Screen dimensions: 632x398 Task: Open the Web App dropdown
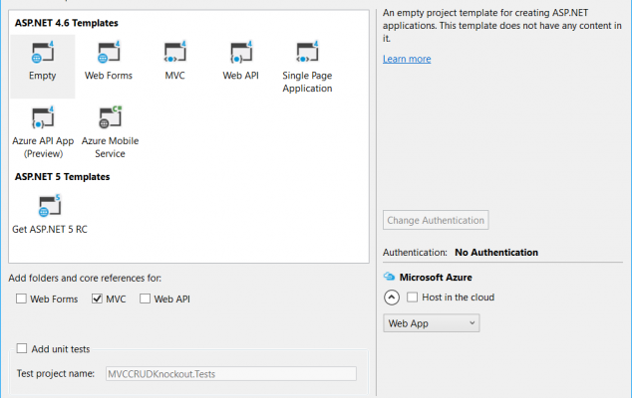coord(432,323)
